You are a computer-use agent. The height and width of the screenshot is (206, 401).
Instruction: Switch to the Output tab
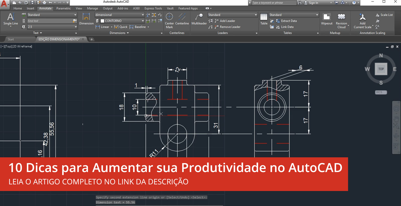(x=108, y=8)
